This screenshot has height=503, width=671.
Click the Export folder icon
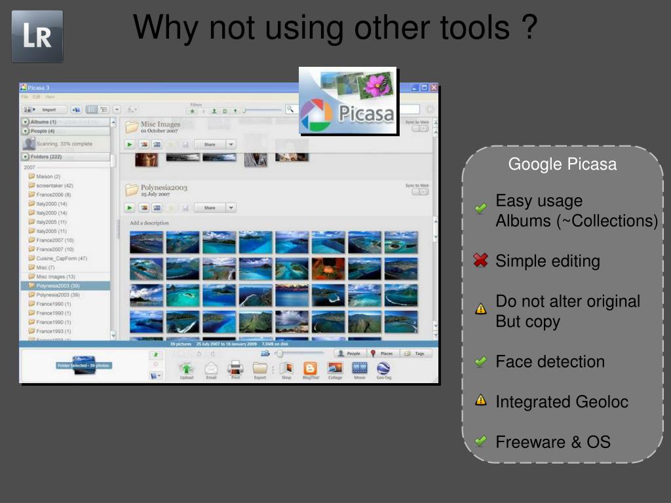(259, 368)
